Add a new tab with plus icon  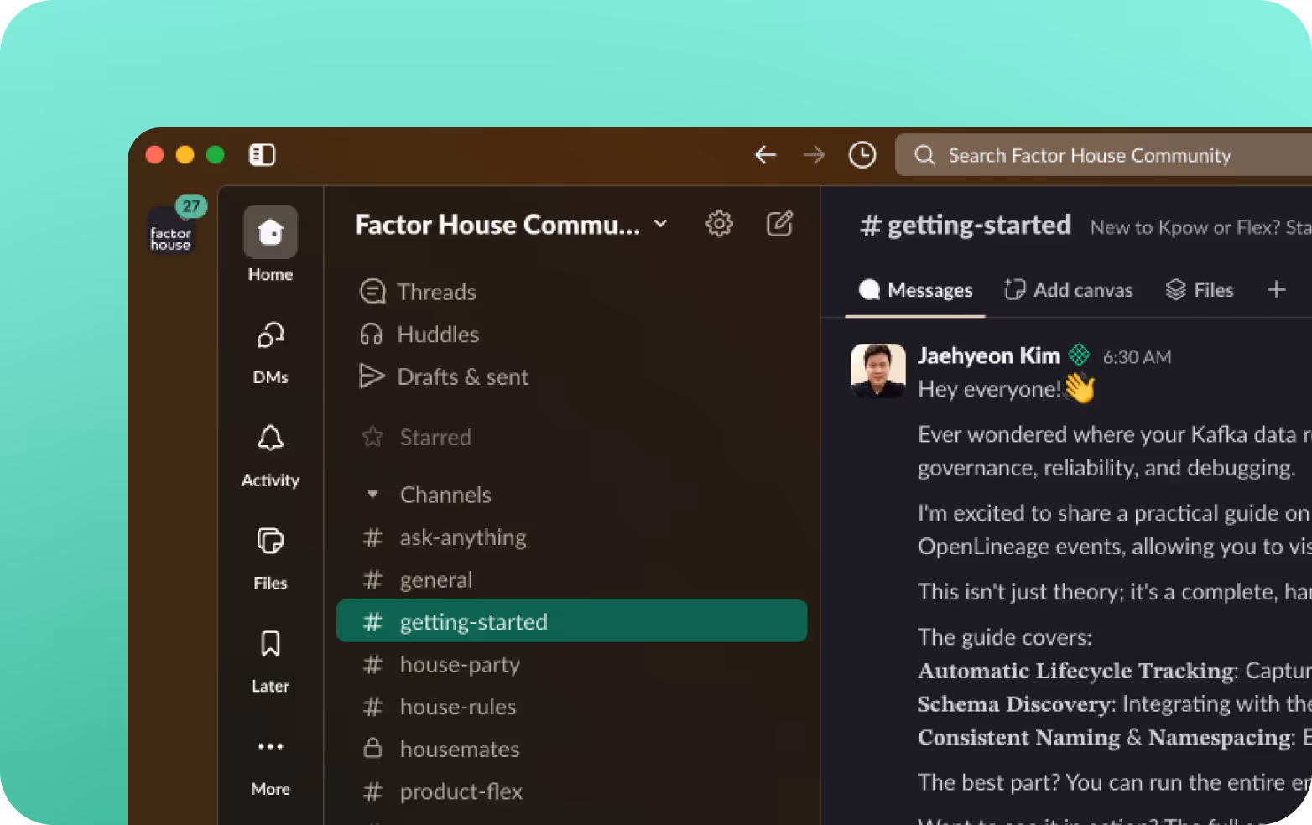click(1276, 289)
